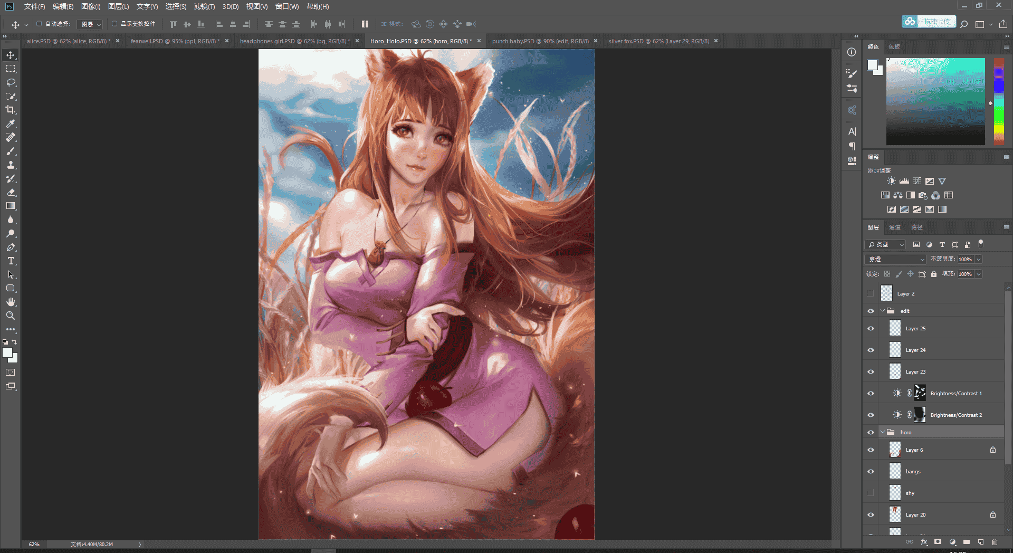Click the hue spectrum slider strip

[999, 101]
